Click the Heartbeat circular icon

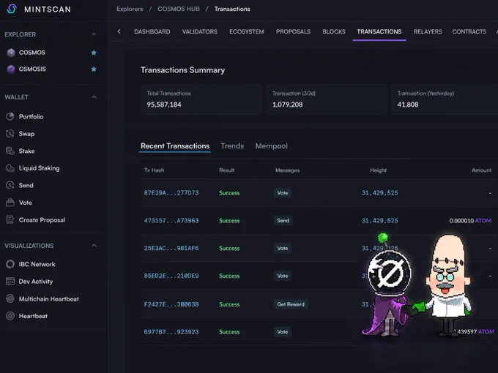pos(10,316)
